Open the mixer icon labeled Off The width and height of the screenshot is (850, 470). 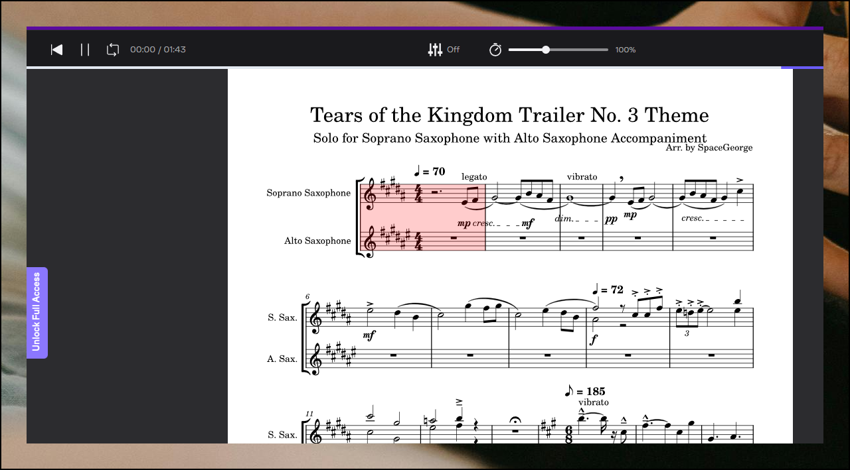click(x=436, y=50)
